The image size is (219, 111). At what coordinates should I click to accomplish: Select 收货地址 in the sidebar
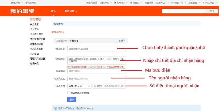click(x=34, y=54)
